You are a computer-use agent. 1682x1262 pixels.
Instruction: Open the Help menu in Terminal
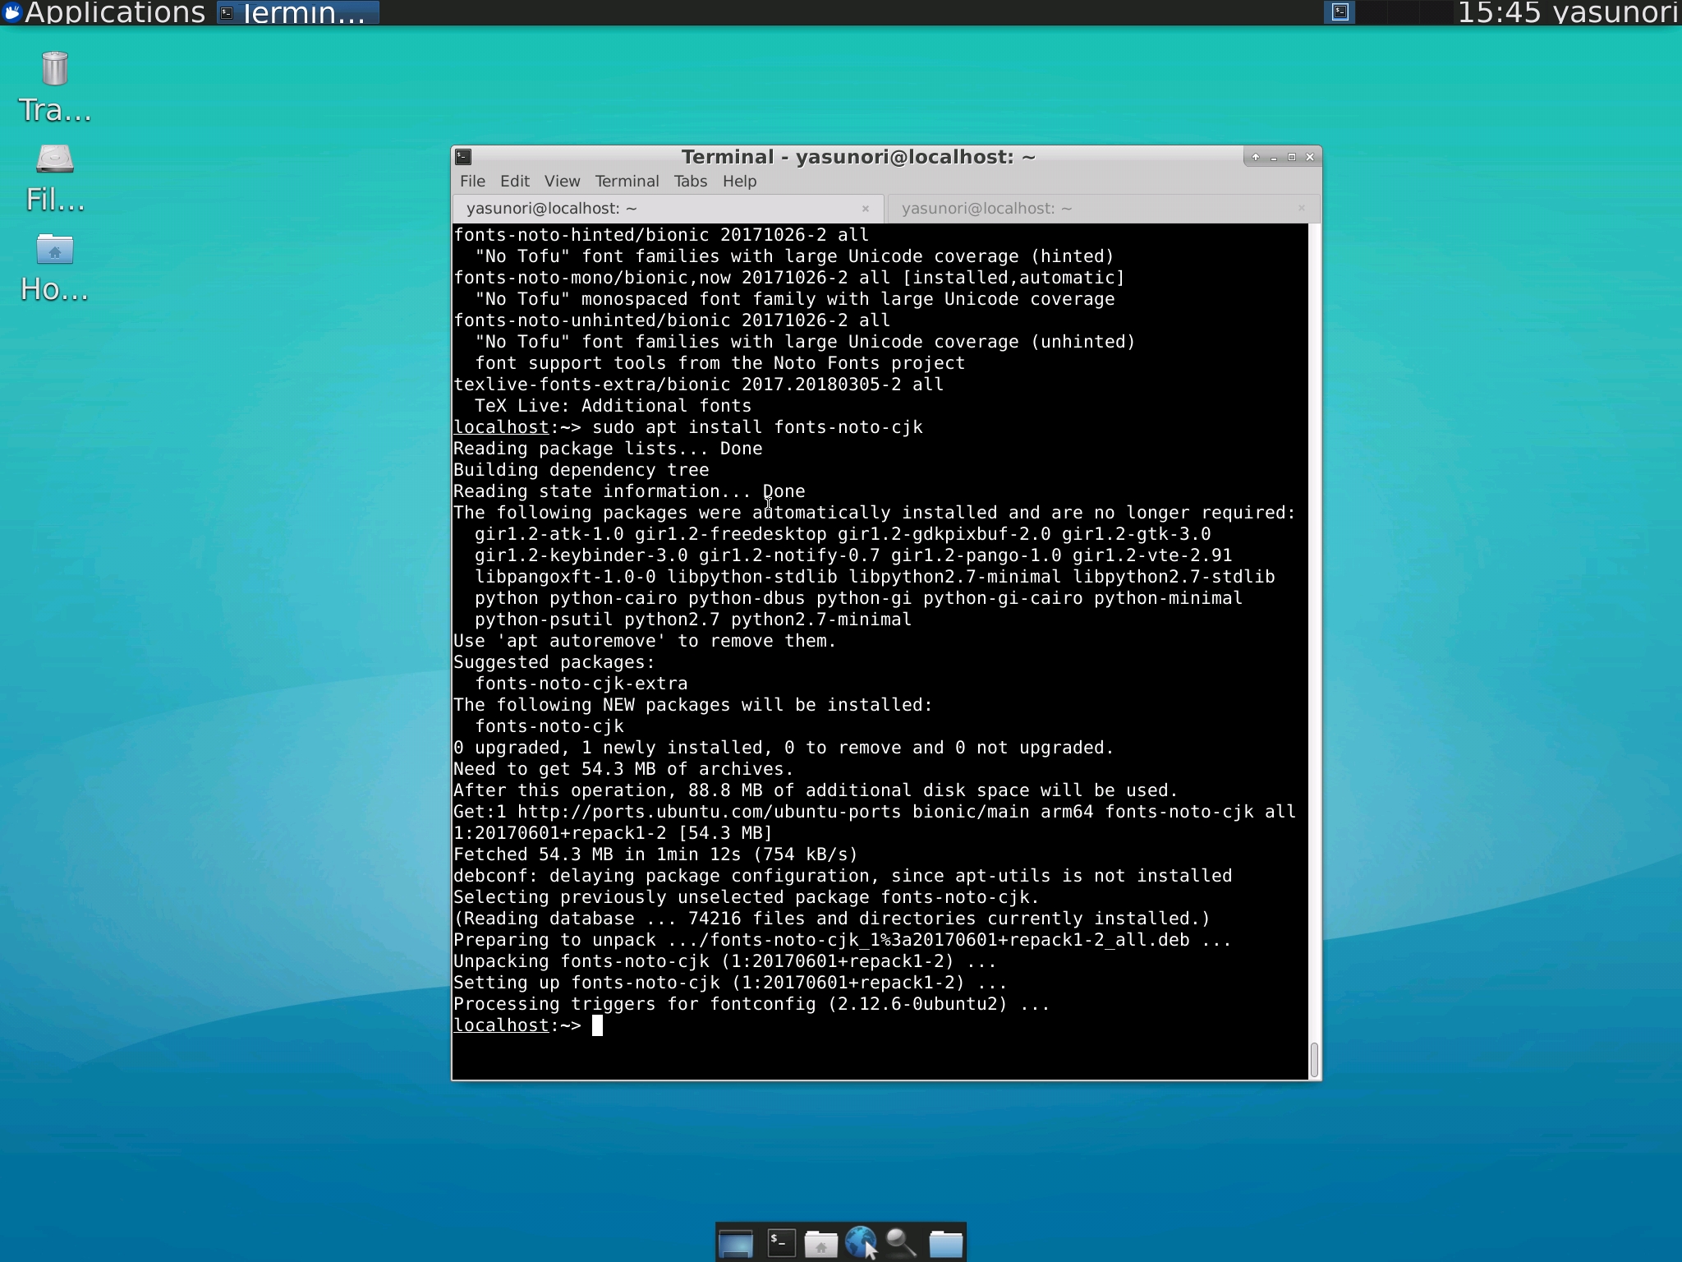click(739, 182)
